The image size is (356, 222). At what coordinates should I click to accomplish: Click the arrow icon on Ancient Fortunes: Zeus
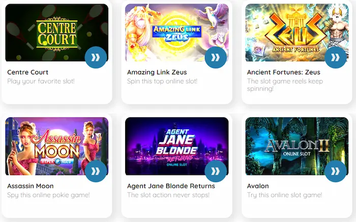tap(335, 57)
